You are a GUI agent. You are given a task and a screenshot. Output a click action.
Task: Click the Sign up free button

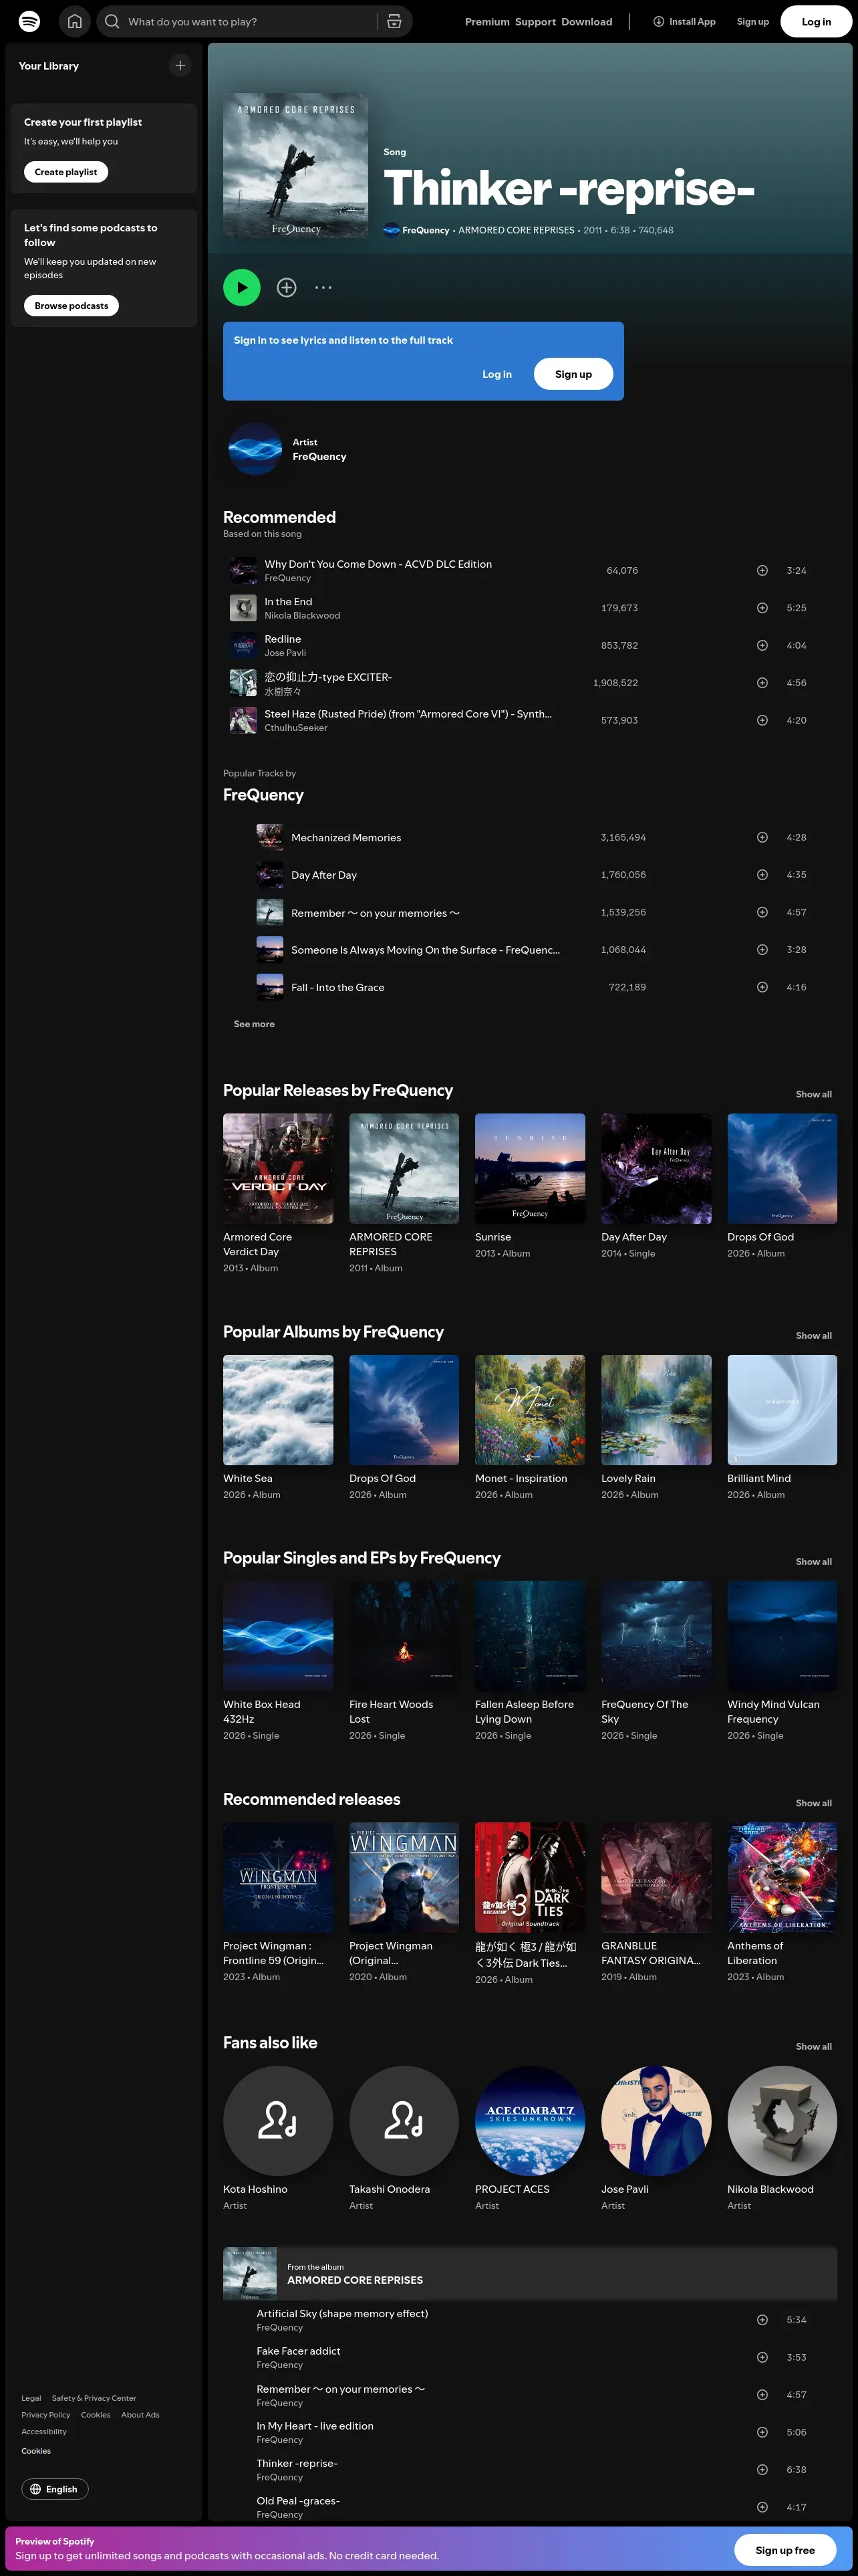[x=785, y=2550]
